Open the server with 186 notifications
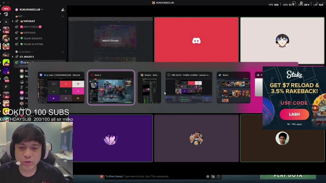Image resolution: width=326 pixels, height=183 pixels. pos(6,30)
